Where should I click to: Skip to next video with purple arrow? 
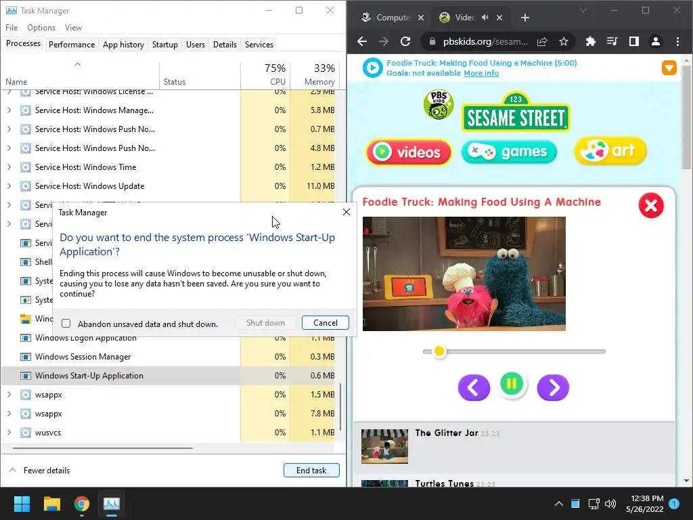tap(553, 388)
